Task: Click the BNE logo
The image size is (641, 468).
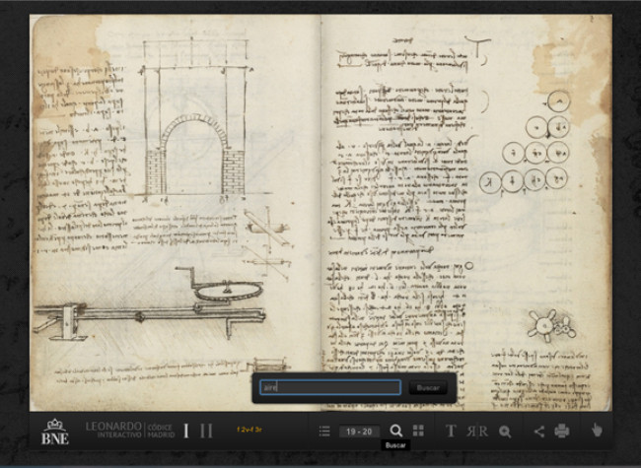Action: coord(55,432)
